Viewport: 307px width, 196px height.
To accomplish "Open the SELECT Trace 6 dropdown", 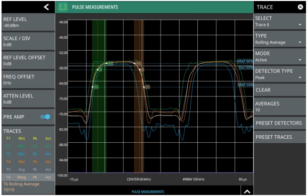I will (279, 22).
